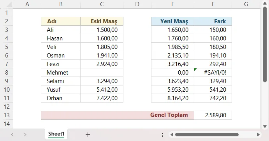Select the '3.216,40' cell

(172, 64)
